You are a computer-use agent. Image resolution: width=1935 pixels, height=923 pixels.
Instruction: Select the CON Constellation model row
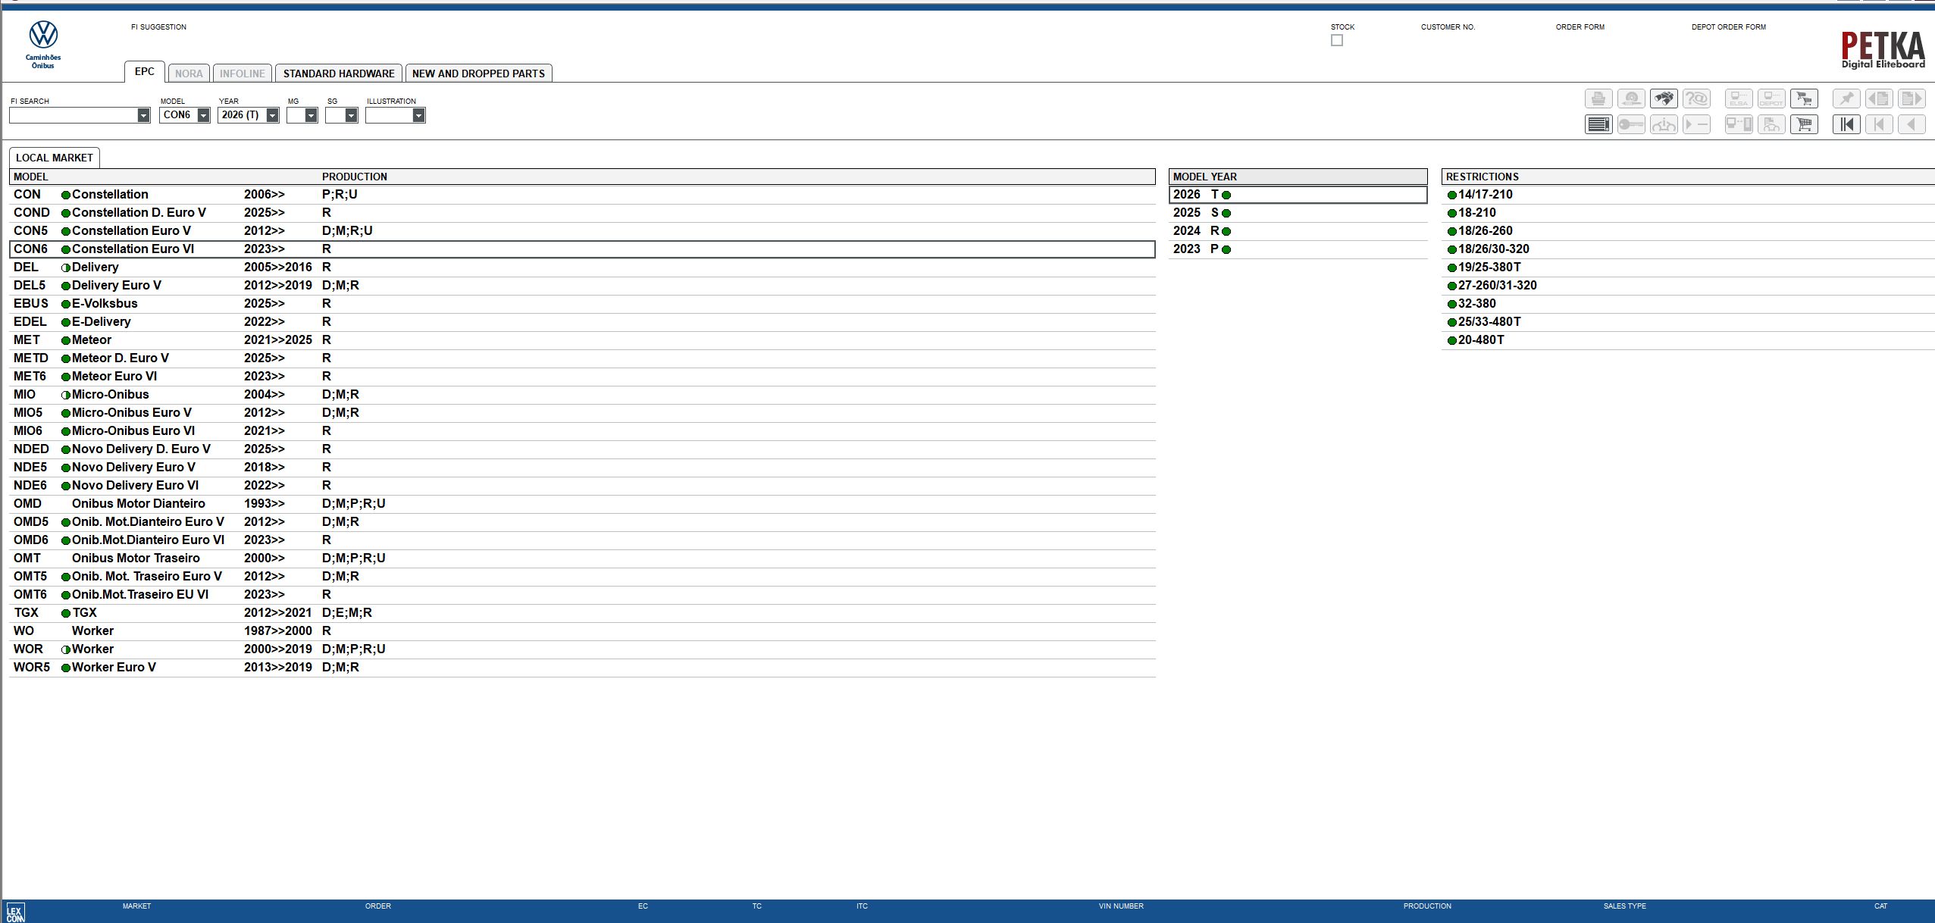(x=582, y=195)
